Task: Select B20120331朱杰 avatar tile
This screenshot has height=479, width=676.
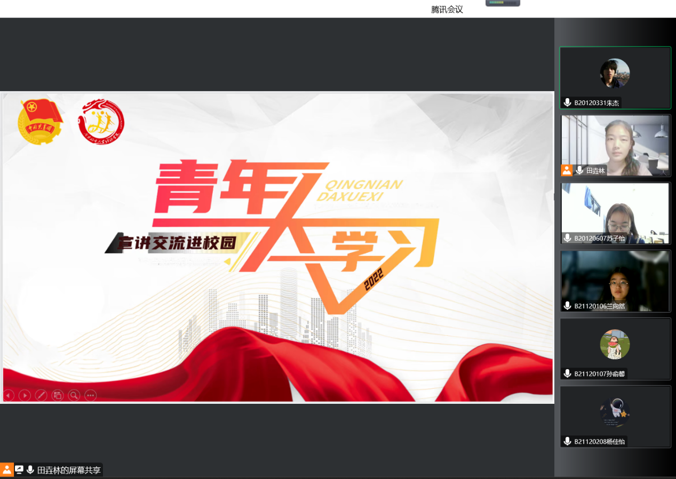Action: point(615,74)
